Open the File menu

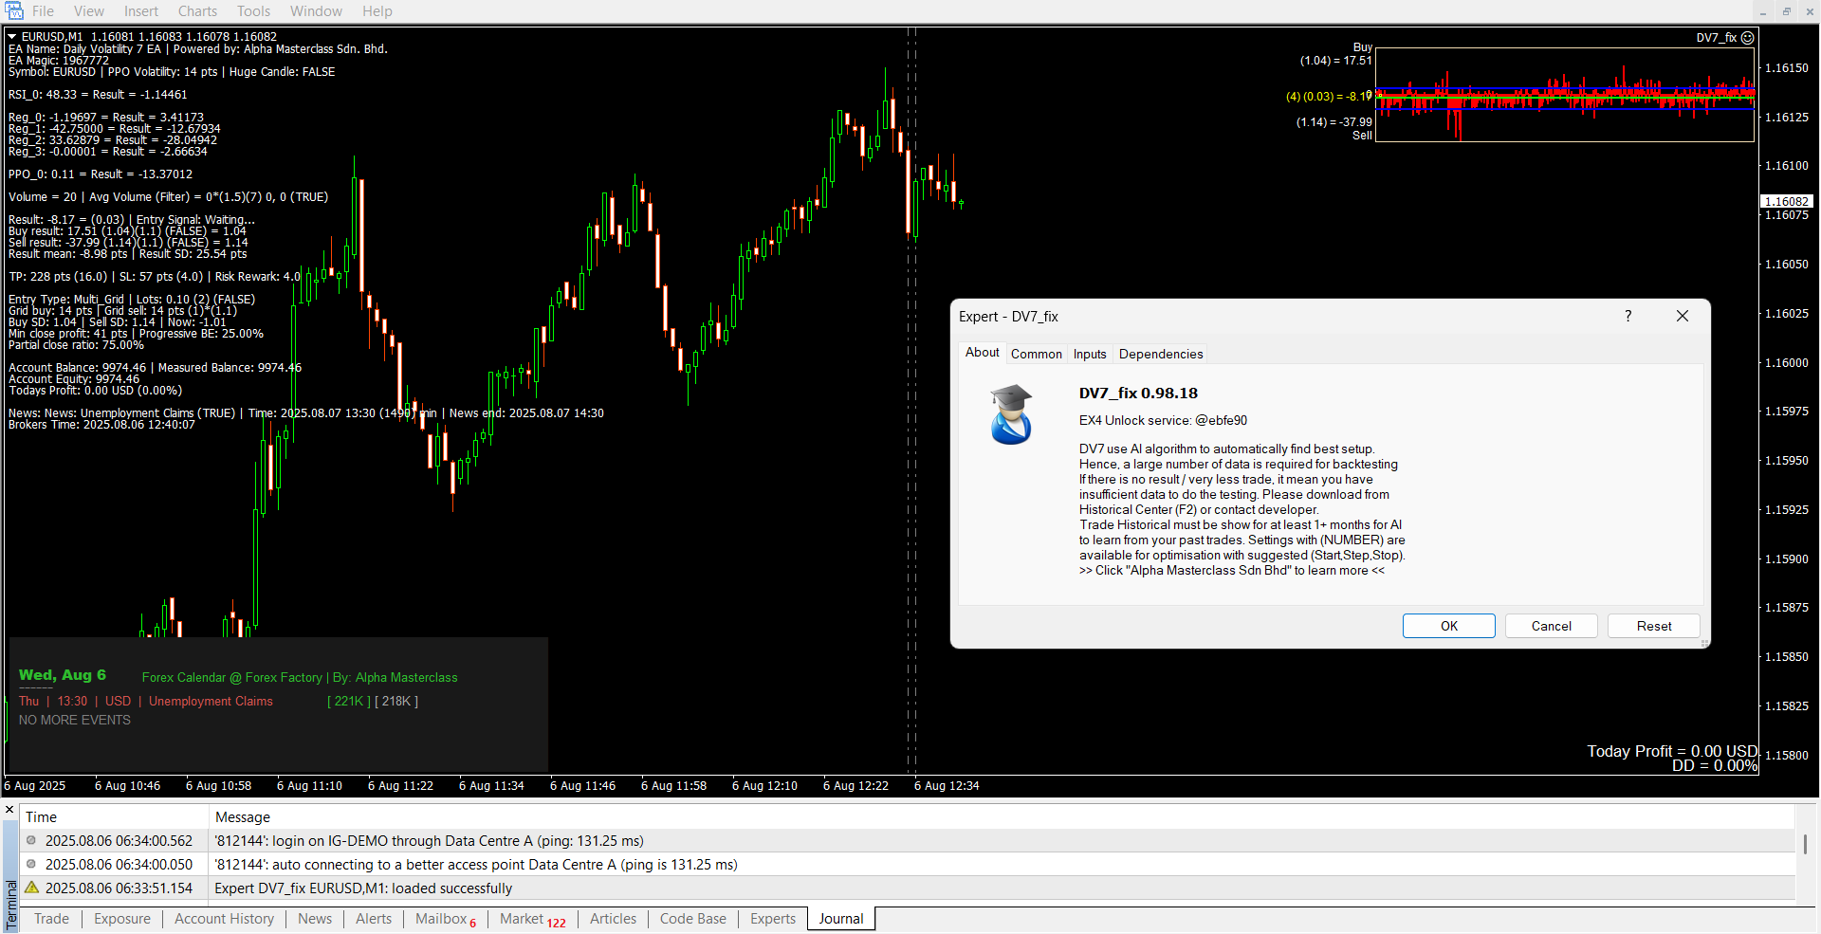[x=43, y=11]
